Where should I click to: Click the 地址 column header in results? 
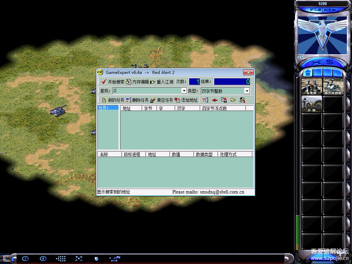131,108
